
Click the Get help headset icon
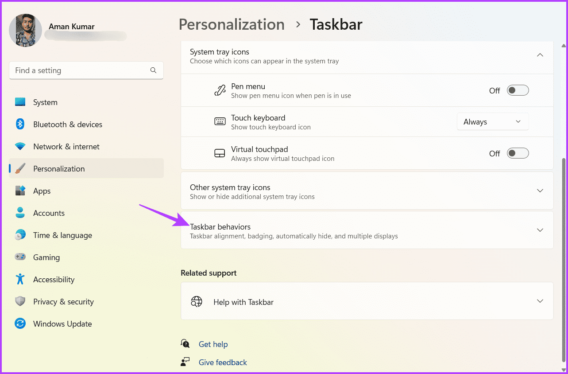pos(185,344)
